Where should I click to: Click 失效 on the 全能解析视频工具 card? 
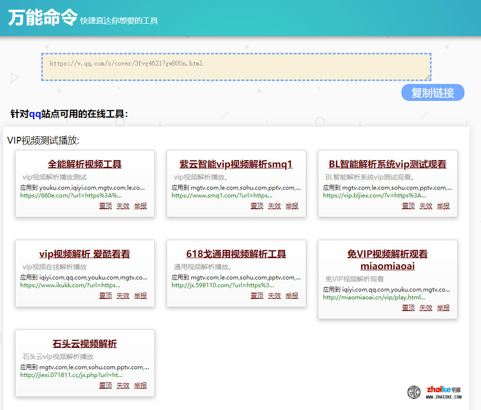pos(123,206)
